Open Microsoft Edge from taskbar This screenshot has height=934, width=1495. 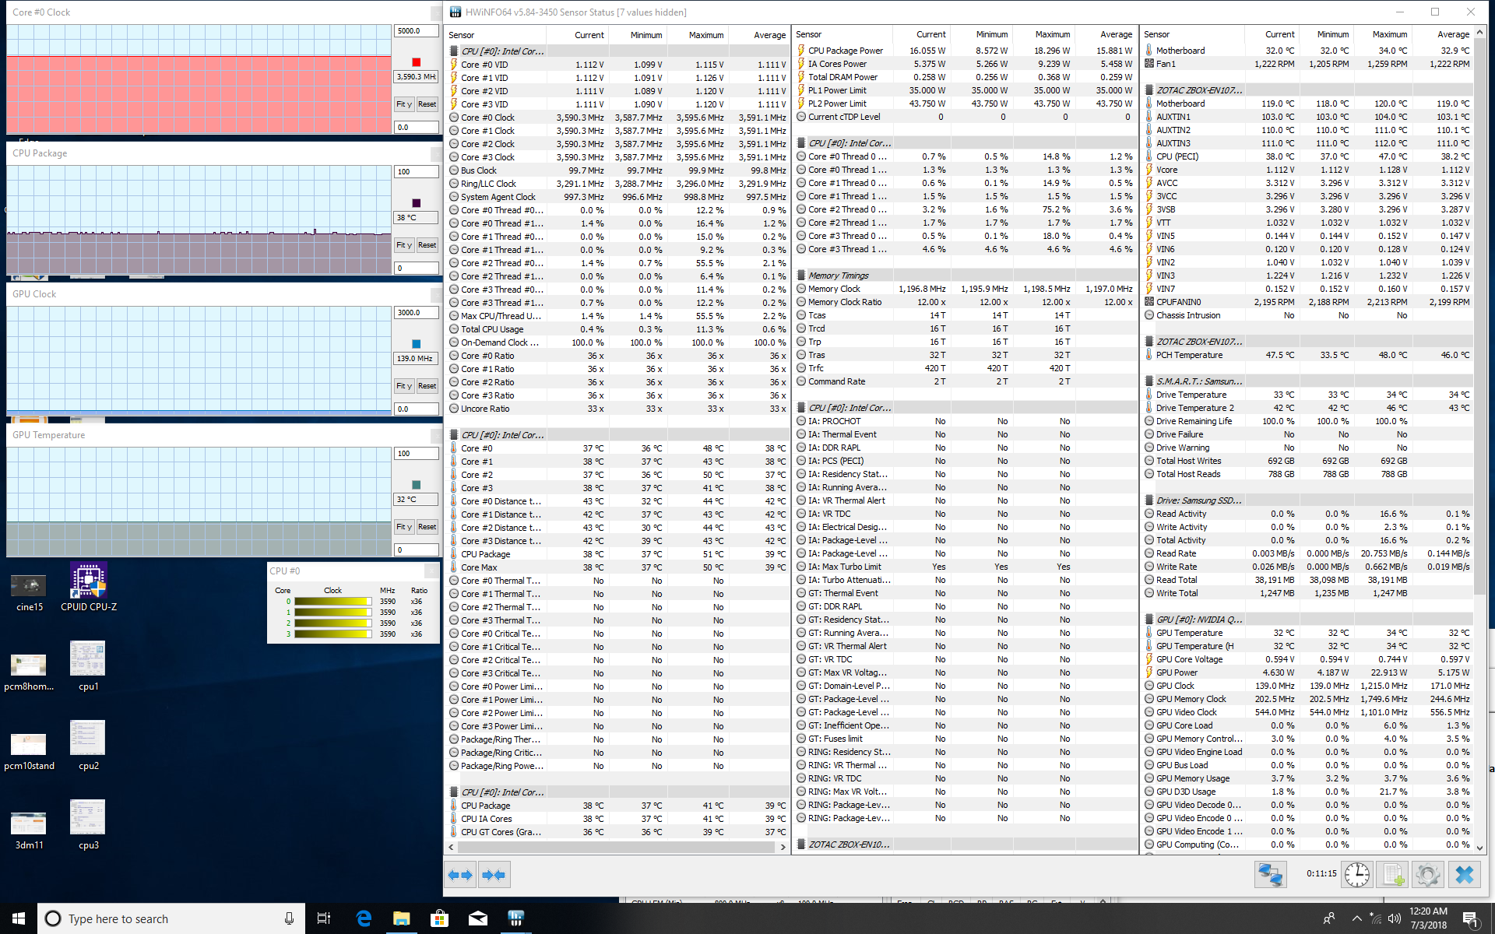point(364,918)
